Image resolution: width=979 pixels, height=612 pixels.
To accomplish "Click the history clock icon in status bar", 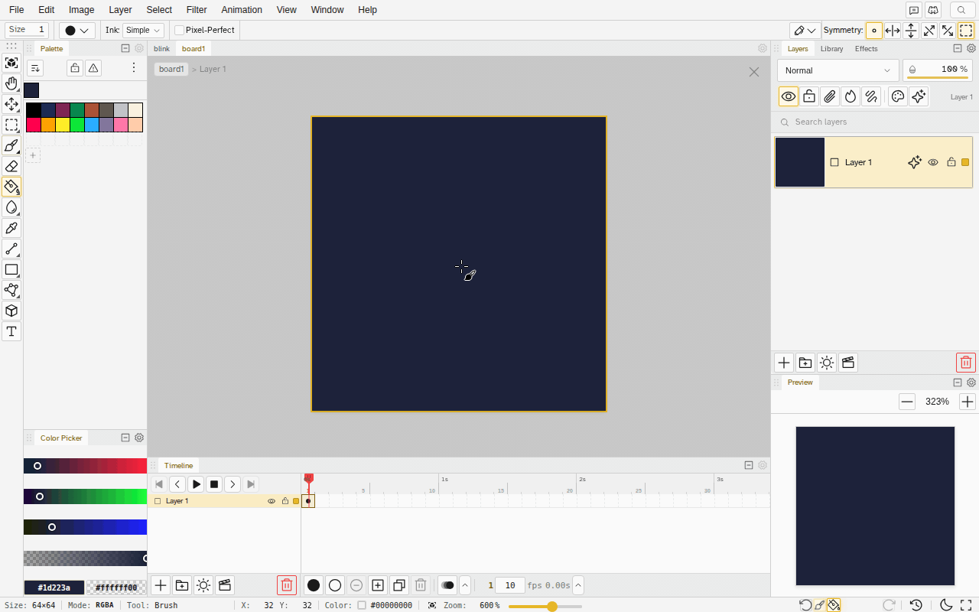I will point(916,605).
